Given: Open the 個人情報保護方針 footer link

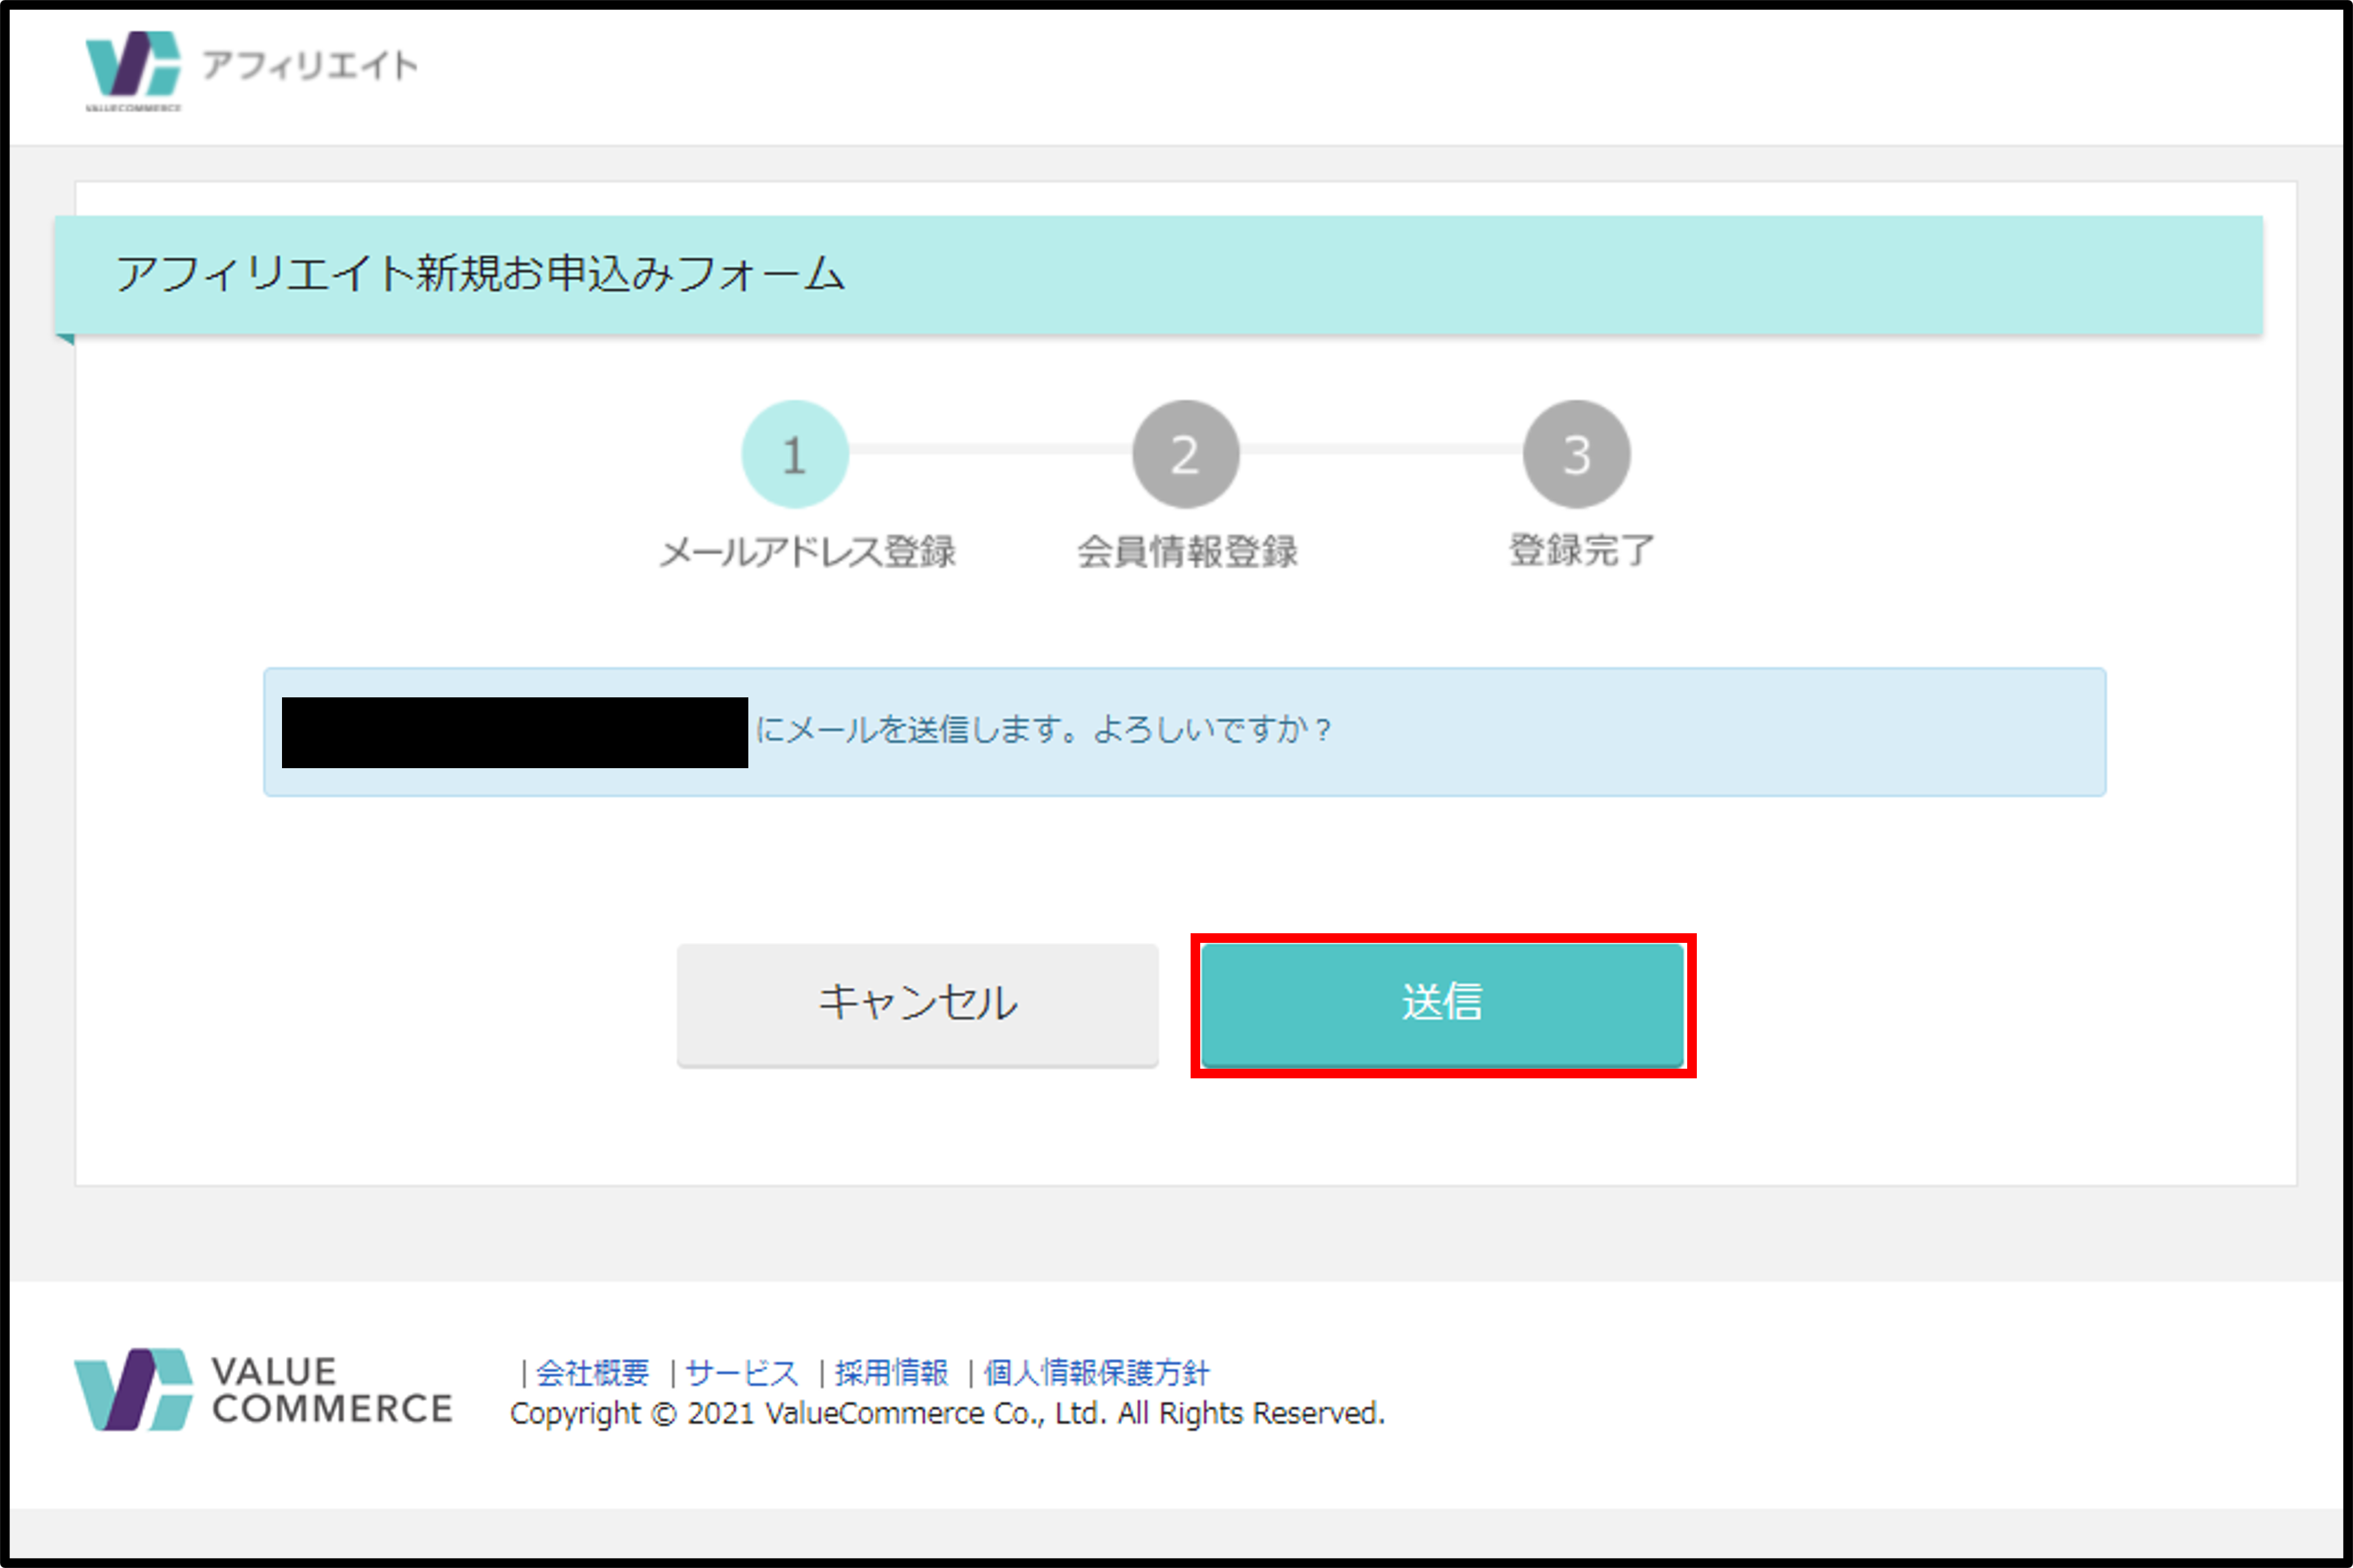Looking at the screenshot, I should pos(1096,1372).
